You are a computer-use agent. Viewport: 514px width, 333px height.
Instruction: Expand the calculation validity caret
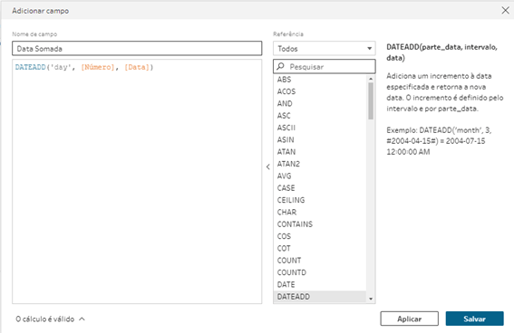(x=82, y=319)
